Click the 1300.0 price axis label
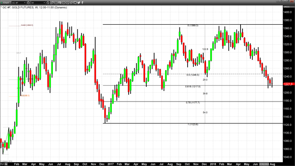 288,52
